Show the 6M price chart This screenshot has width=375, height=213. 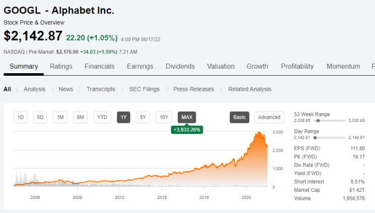[x=80, y=118]
